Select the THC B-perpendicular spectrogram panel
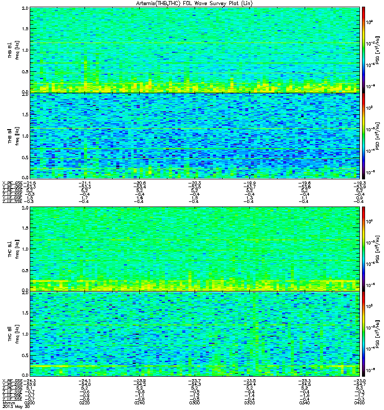The width and height of the screenshot is (384, 410). point(195,249)
